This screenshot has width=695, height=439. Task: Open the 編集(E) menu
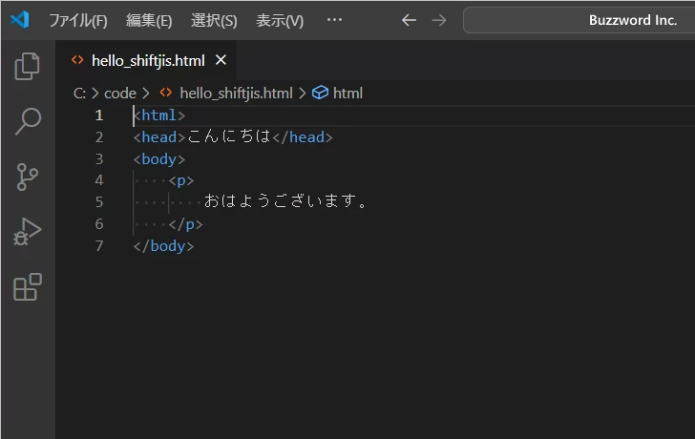tap(149, 20)
